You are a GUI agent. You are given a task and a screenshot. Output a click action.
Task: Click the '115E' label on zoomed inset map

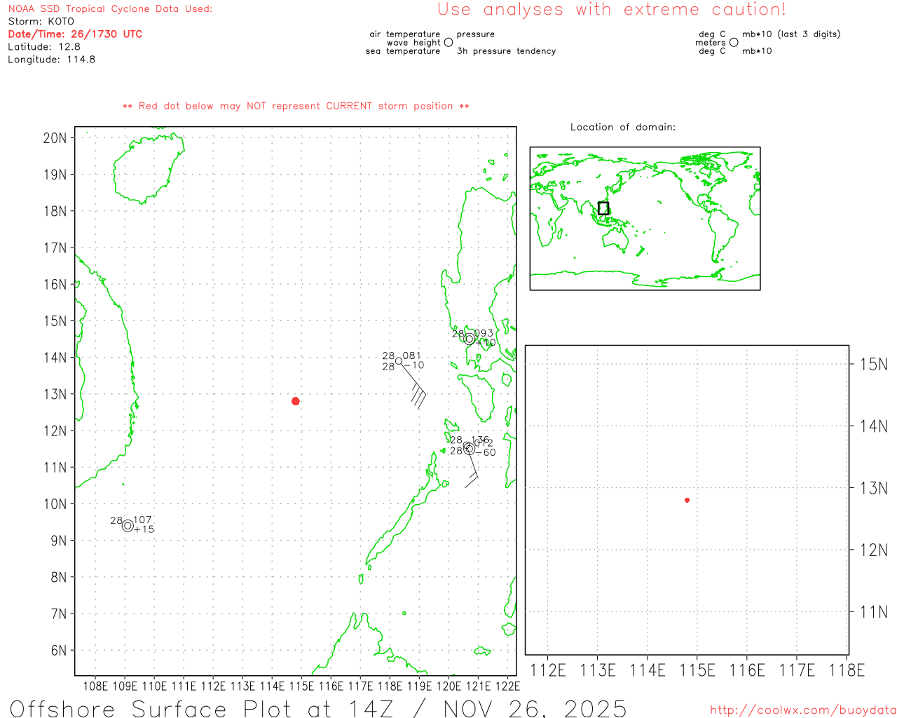pyautogui.click(x=697, y=671)
